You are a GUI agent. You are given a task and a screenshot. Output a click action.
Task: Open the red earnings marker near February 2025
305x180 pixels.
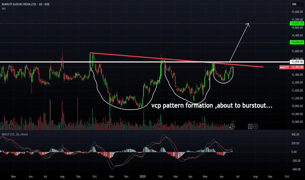click(158, 127)
